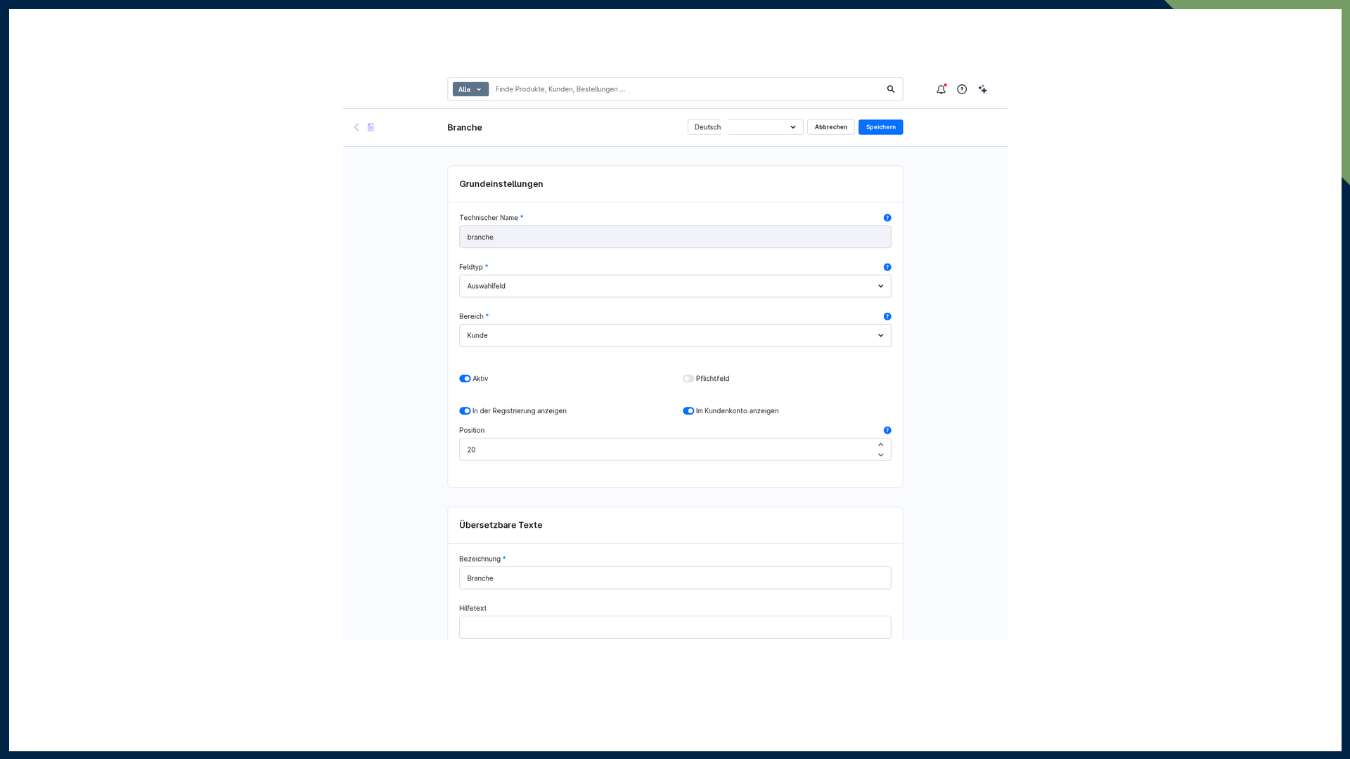The width and height of the screenshot is (1350, 759).
Task: Click the Übersetzbare Texte heading
Action: pos(501,525)
